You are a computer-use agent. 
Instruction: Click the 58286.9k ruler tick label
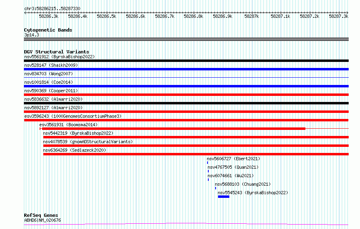[x=222, y=16]
